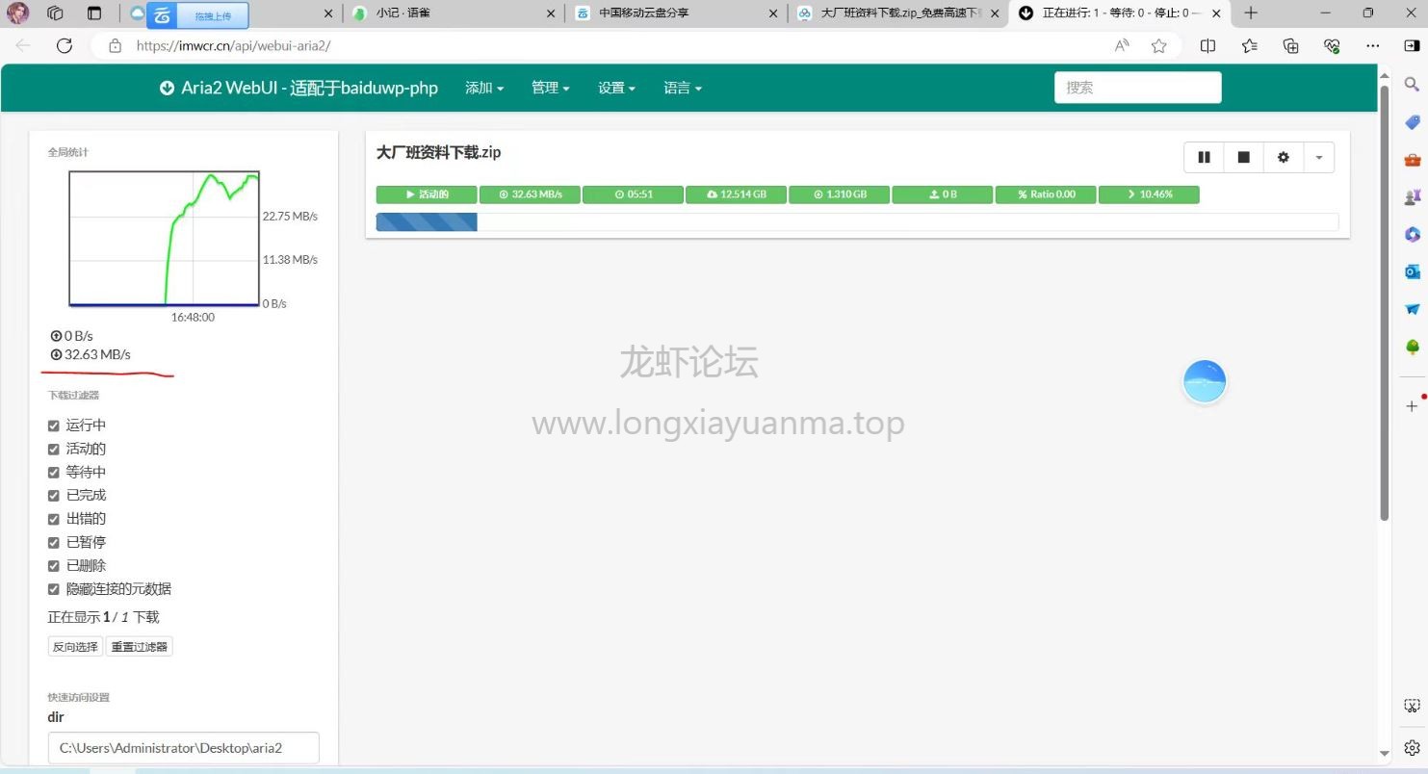Viewport: 1428px width, 774px height.
Task: Open the browser ellipsis settings menu
Action: click(x=1373, y=45)
